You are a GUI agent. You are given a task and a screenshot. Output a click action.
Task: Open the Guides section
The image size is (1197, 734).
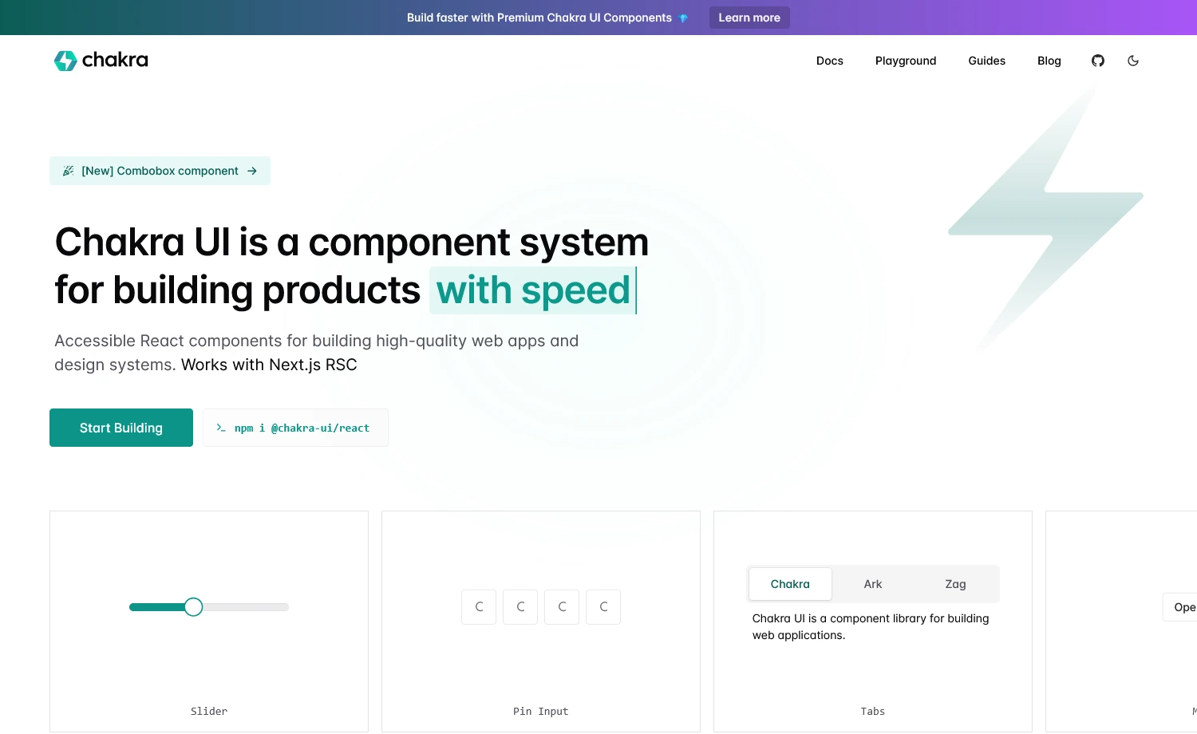(x=986, y=61)
